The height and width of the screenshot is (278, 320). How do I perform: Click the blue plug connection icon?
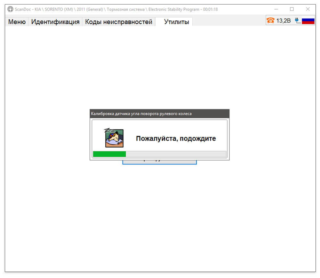tap(297, 20)
